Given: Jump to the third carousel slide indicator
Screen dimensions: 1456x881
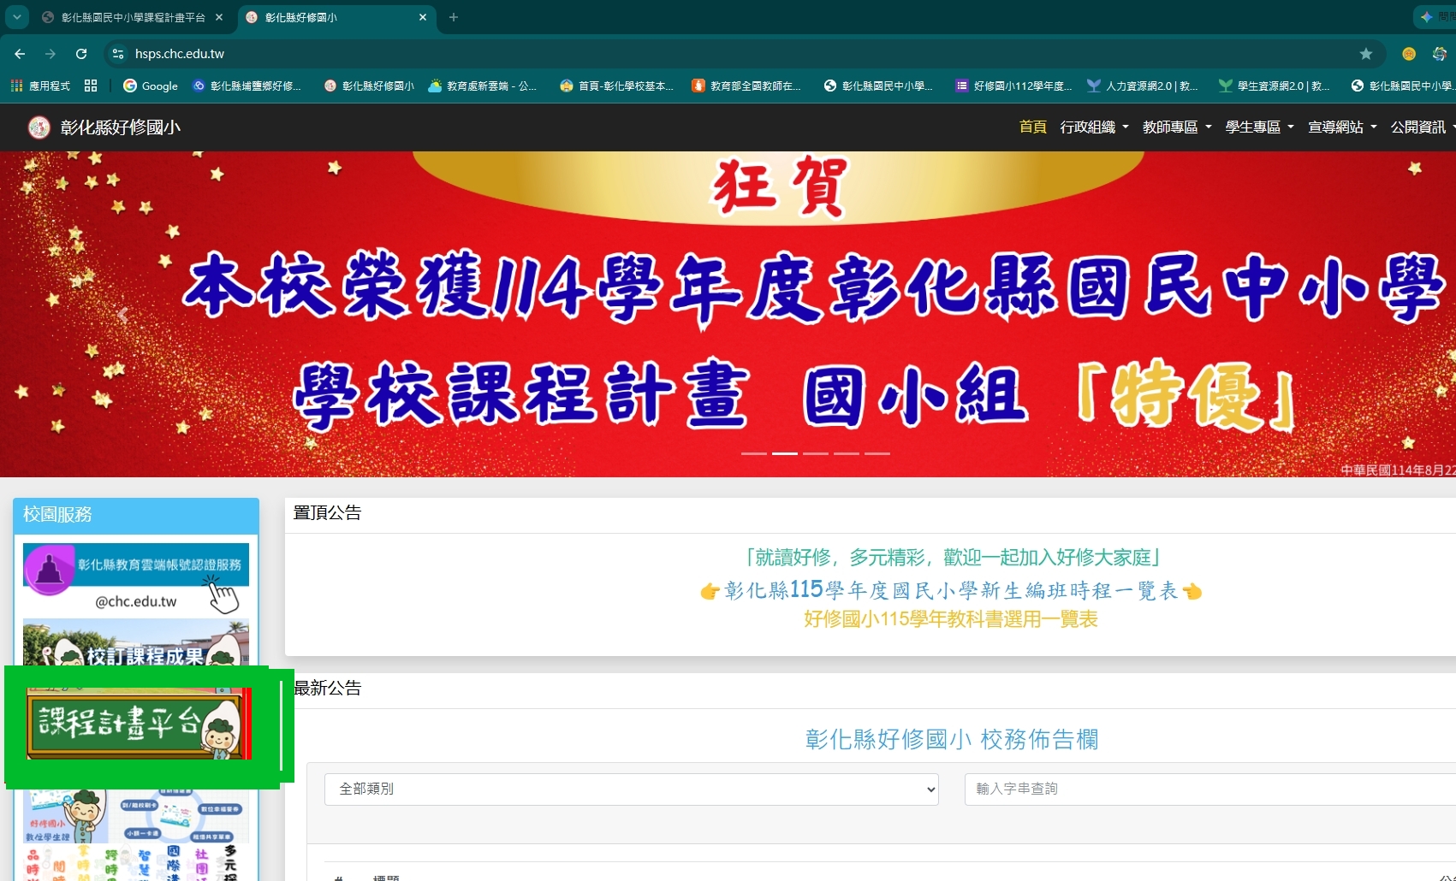Looking at the screenshot, I should pyautogui.click(x=816, y=453).
